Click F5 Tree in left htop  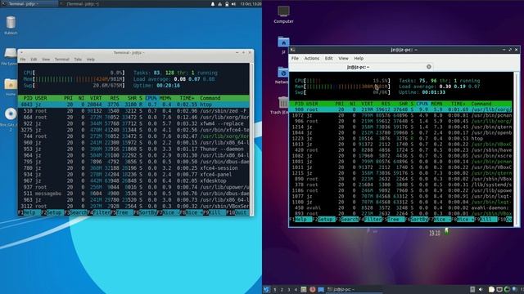[x=122, y=212]
